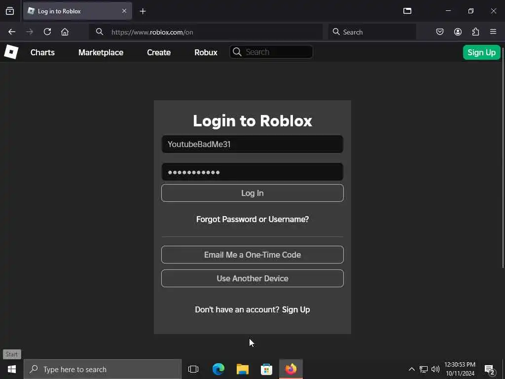Click the Roblox logo icon

coord(11,52)
